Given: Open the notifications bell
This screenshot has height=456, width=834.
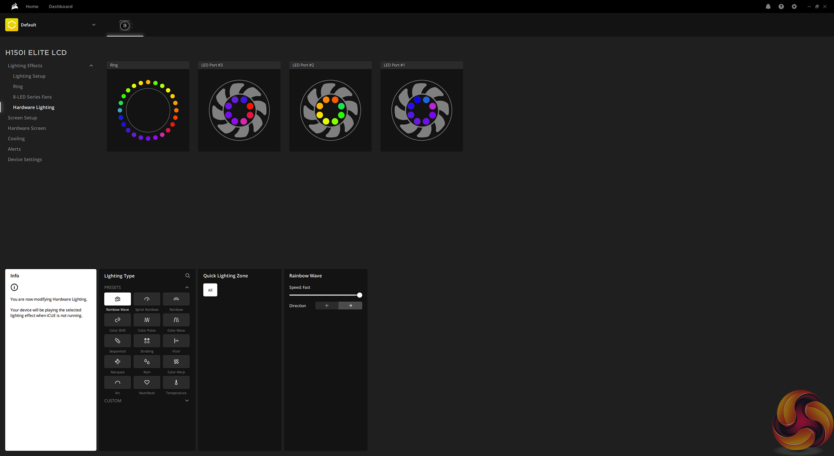Looking at the screenshot, I should (768, 7).
